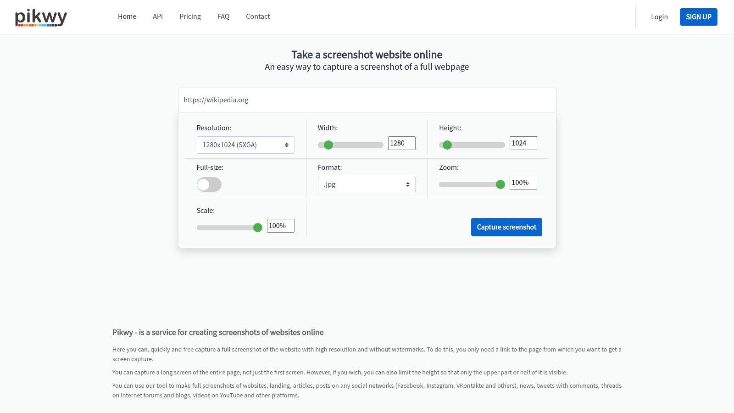The image size is (734, 413).
Task: Click the Scale slider handle
Action: [258, 228]
